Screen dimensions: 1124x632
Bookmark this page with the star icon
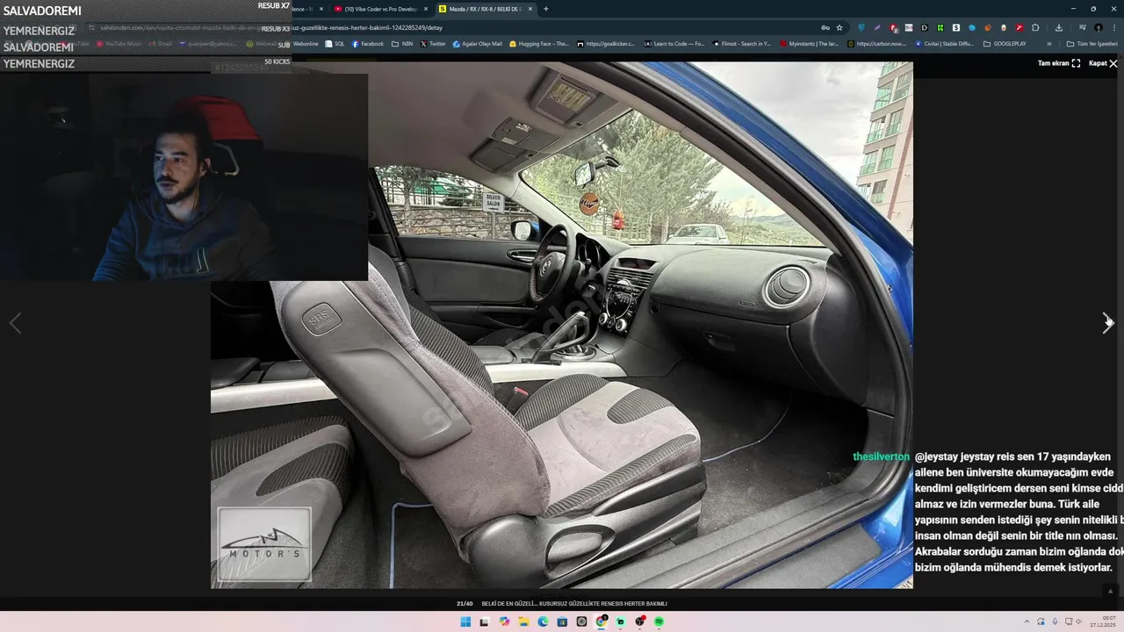click(x=839, y=27)
